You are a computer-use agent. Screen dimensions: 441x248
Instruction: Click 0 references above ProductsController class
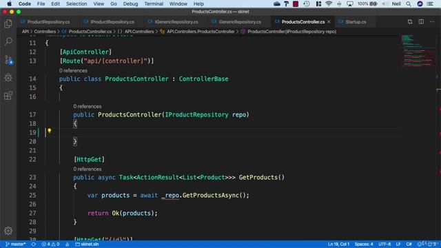tap(73, 70)
